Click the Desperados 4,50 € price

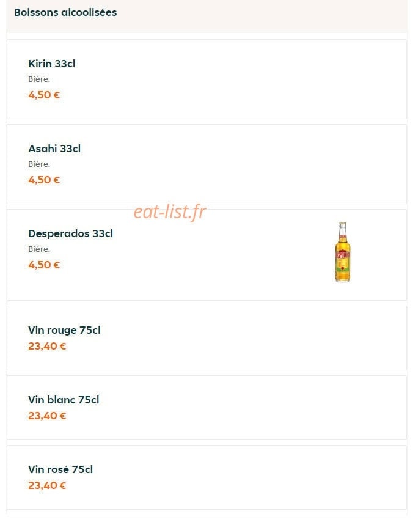click(44, 265)
